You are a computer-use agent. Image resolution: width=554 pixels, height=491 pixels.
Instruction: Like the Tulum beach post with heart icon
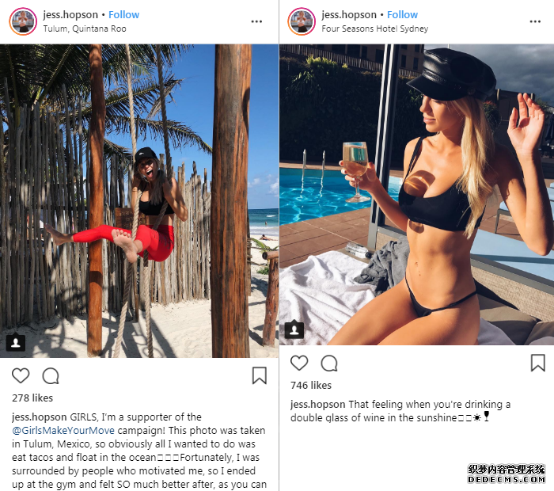click(x=21, y=375)
